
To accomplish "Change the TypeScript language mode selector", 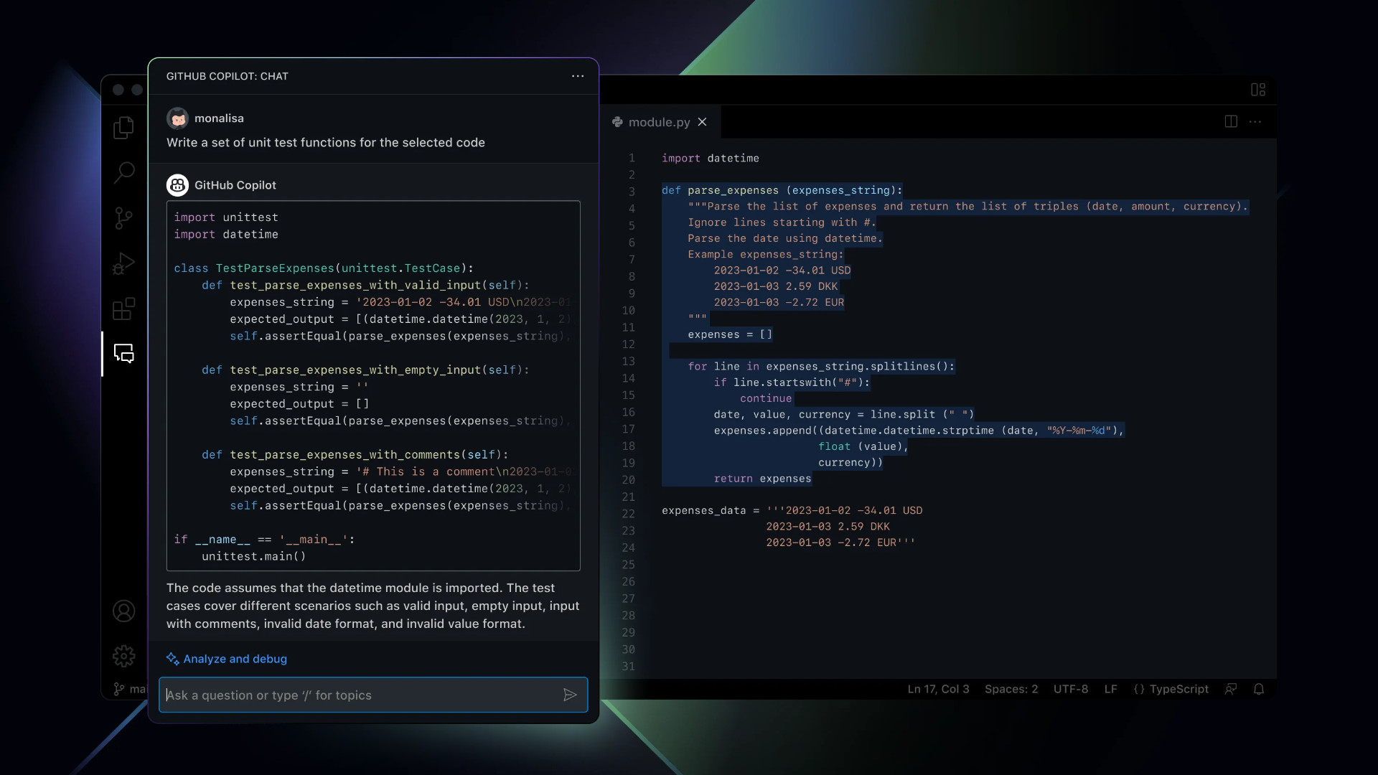I will point(1171,689).
